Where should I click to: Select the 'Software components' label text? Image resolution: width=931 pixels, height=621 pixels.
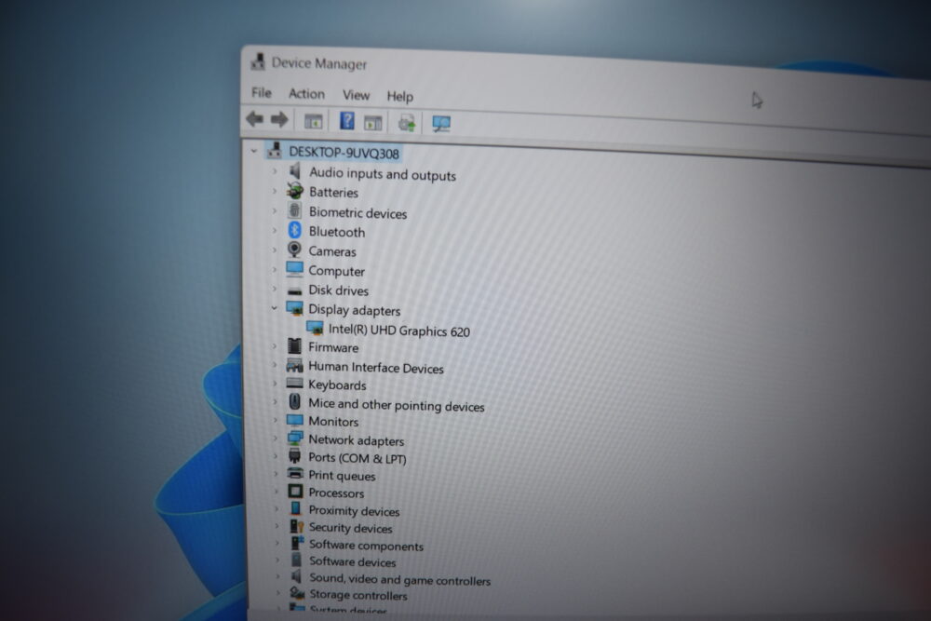pyautogui.click(x=366, y=546)
